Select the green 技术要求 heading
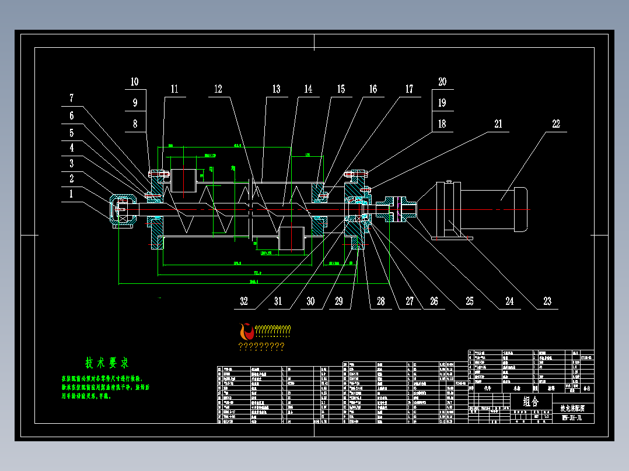This screenshot has width=629, height=471. tap(107, 363)
